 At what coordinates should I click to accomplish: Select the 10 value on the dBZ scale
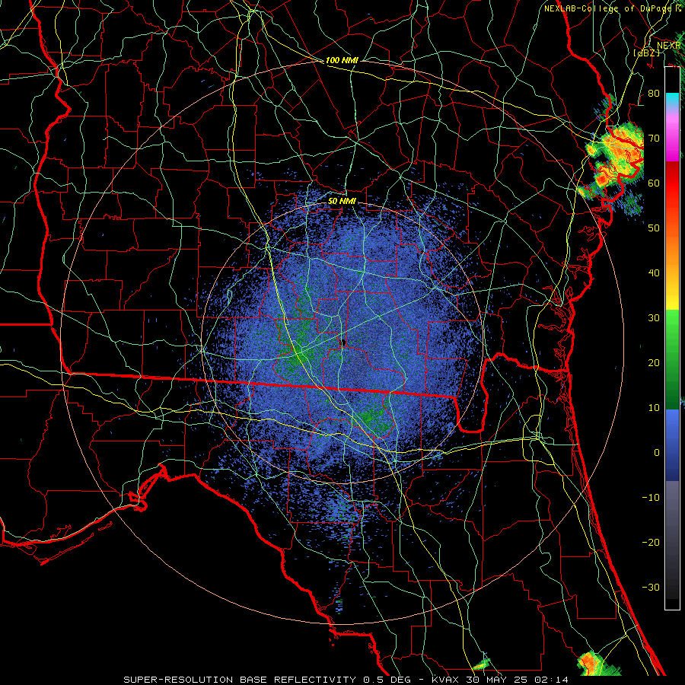coord(654,408)
